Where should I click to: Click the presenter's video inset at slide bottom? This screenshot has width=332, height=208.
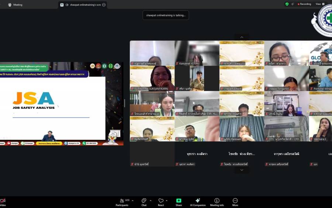click(49, 136)
